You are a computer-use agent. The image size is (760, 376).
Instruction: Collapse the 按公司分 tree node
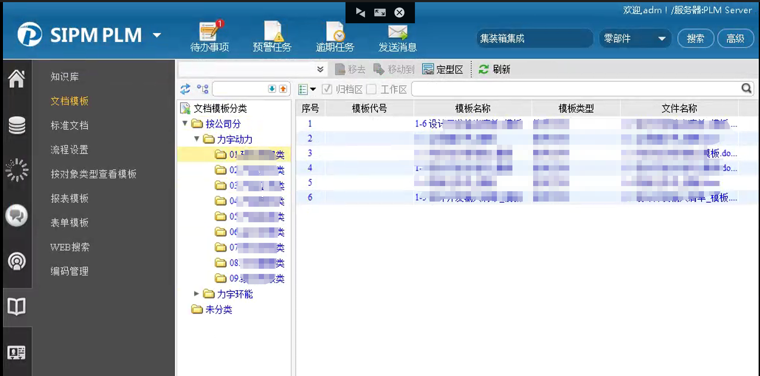point(185,124)
